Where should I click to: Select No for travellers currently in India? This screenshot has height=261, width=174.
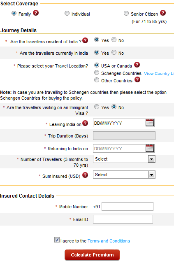pos(114,52)
